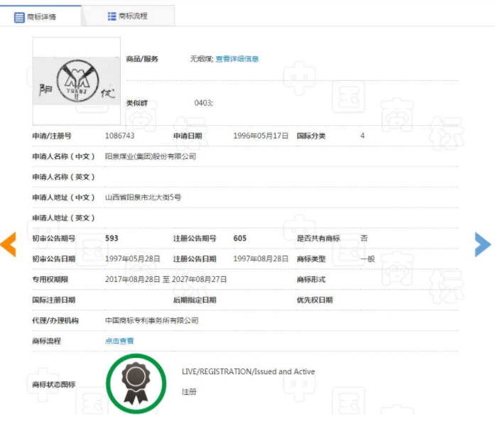
Task: Select goods text 无烟煤
Action: 201,59
